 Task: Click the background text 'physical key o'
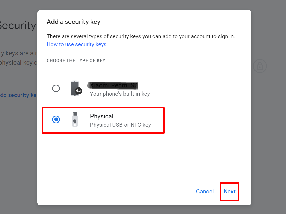coord(18,63)
